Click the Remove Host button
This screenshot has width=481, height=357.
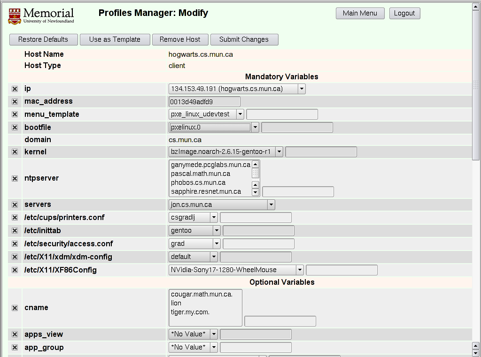pos(180,39)
